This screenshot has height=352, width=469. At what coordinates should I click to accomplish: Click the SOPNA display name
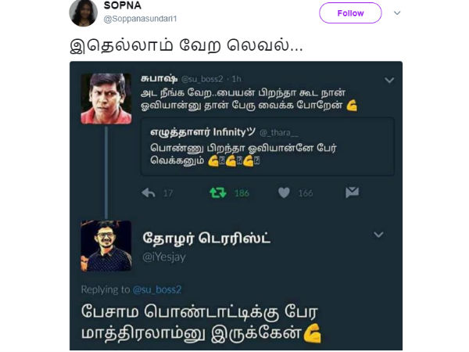click(123, 5)
